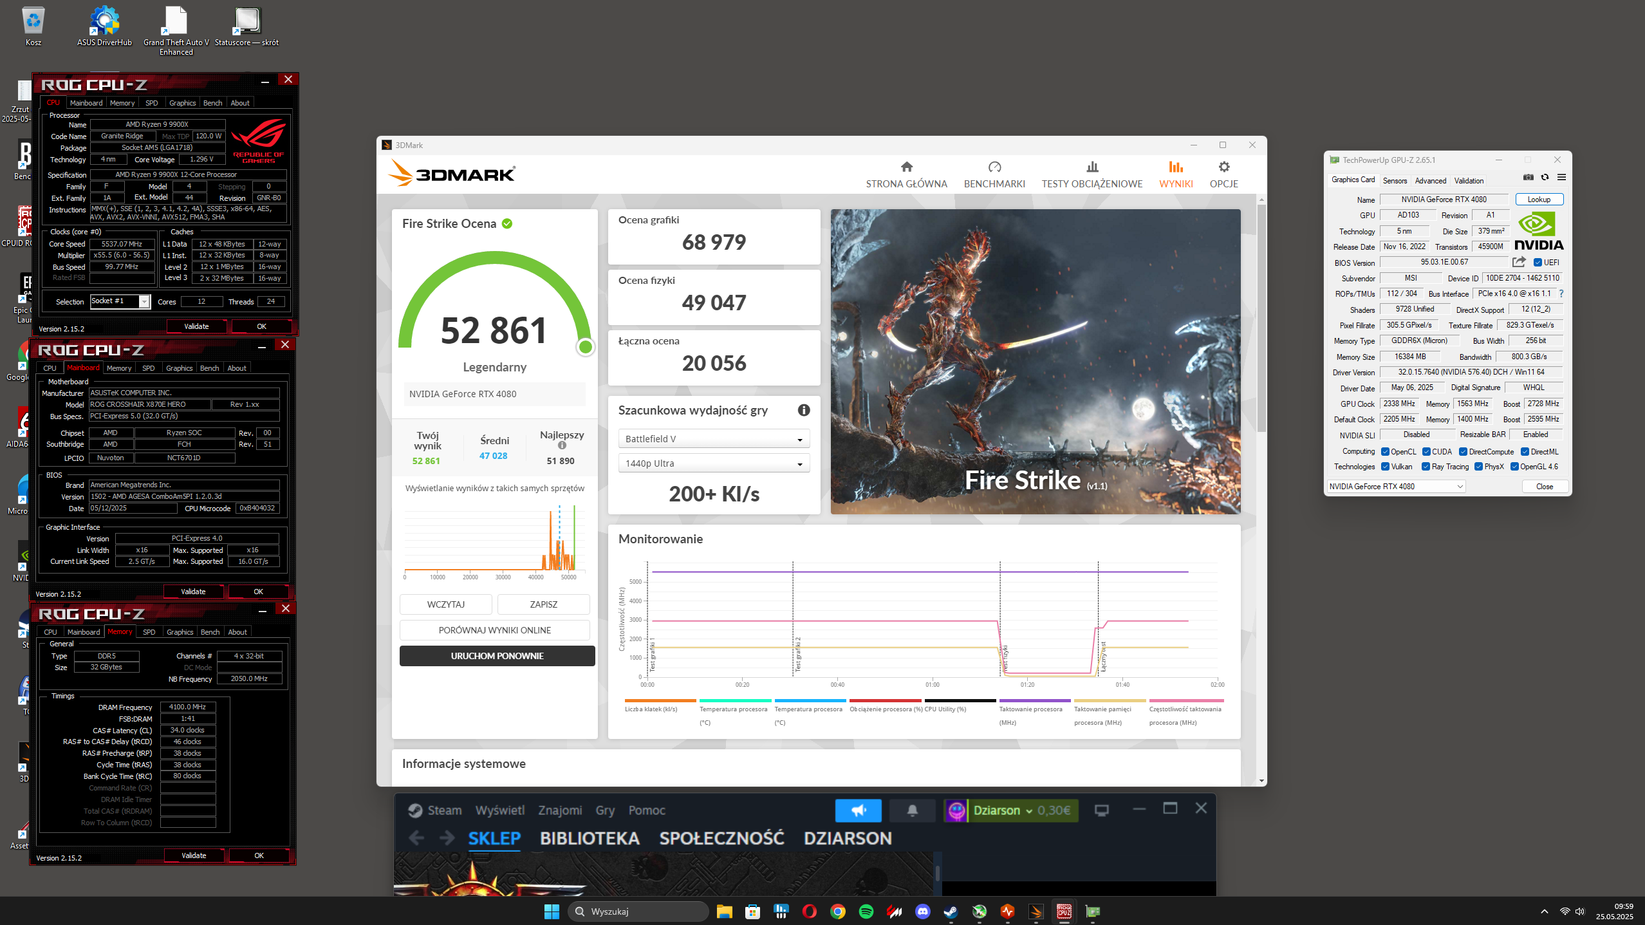This screenshot has width=1645, height=925.
Task: Click the ZAPISZ button
Action: pos(543,604)
